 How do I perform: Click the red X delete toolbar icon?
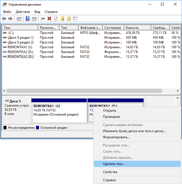pos(49,19)
